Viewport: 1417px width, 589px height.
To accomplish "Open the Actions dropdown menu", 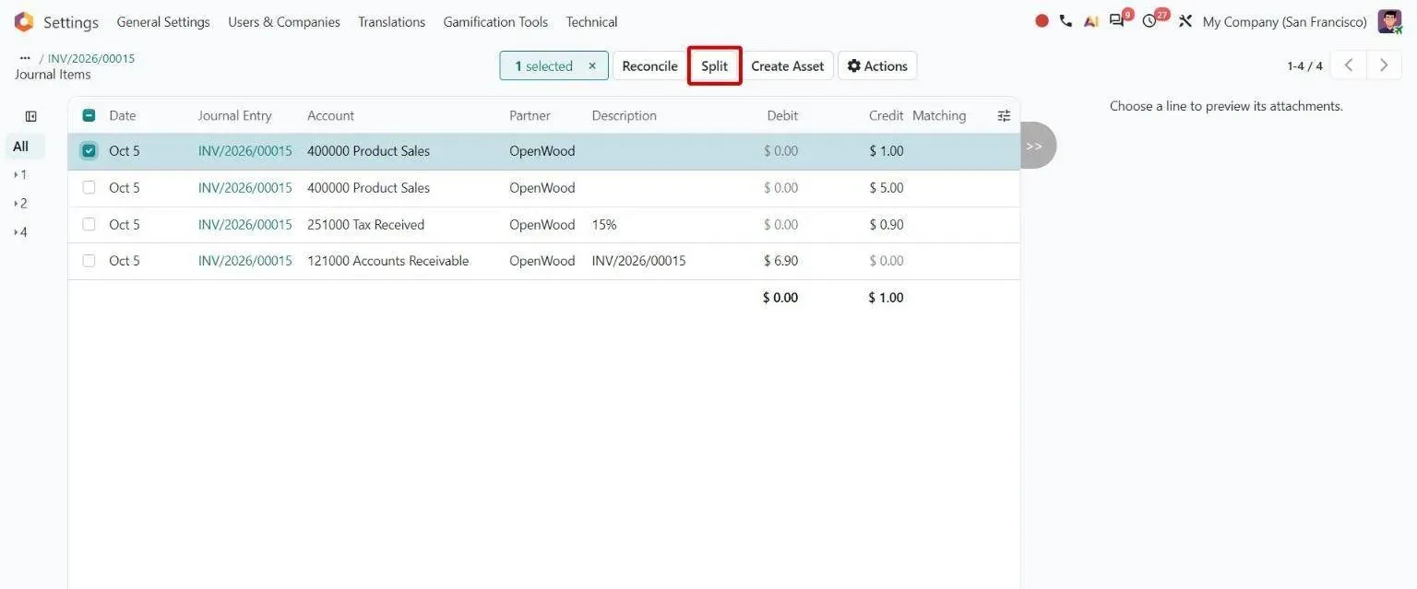I will 877,65.
